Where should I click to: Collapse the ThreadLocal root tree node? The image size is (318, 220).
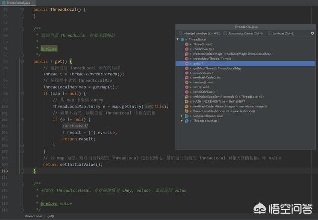178,39
